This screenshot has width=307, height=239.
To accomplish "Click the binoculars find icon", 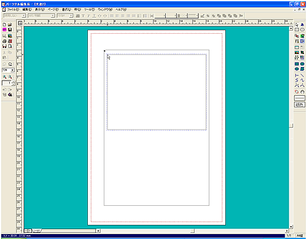I will coord(4,46).
